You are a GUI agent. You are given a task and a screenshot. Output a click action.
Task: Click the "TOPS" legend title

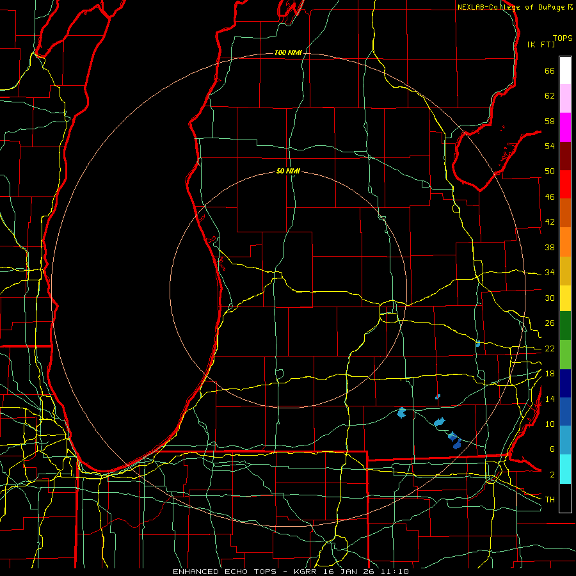(563, 38)
